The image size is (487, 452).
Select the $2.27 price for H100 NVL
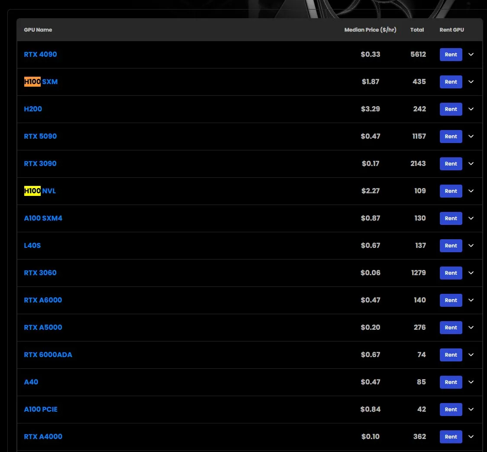pos(370,191)
